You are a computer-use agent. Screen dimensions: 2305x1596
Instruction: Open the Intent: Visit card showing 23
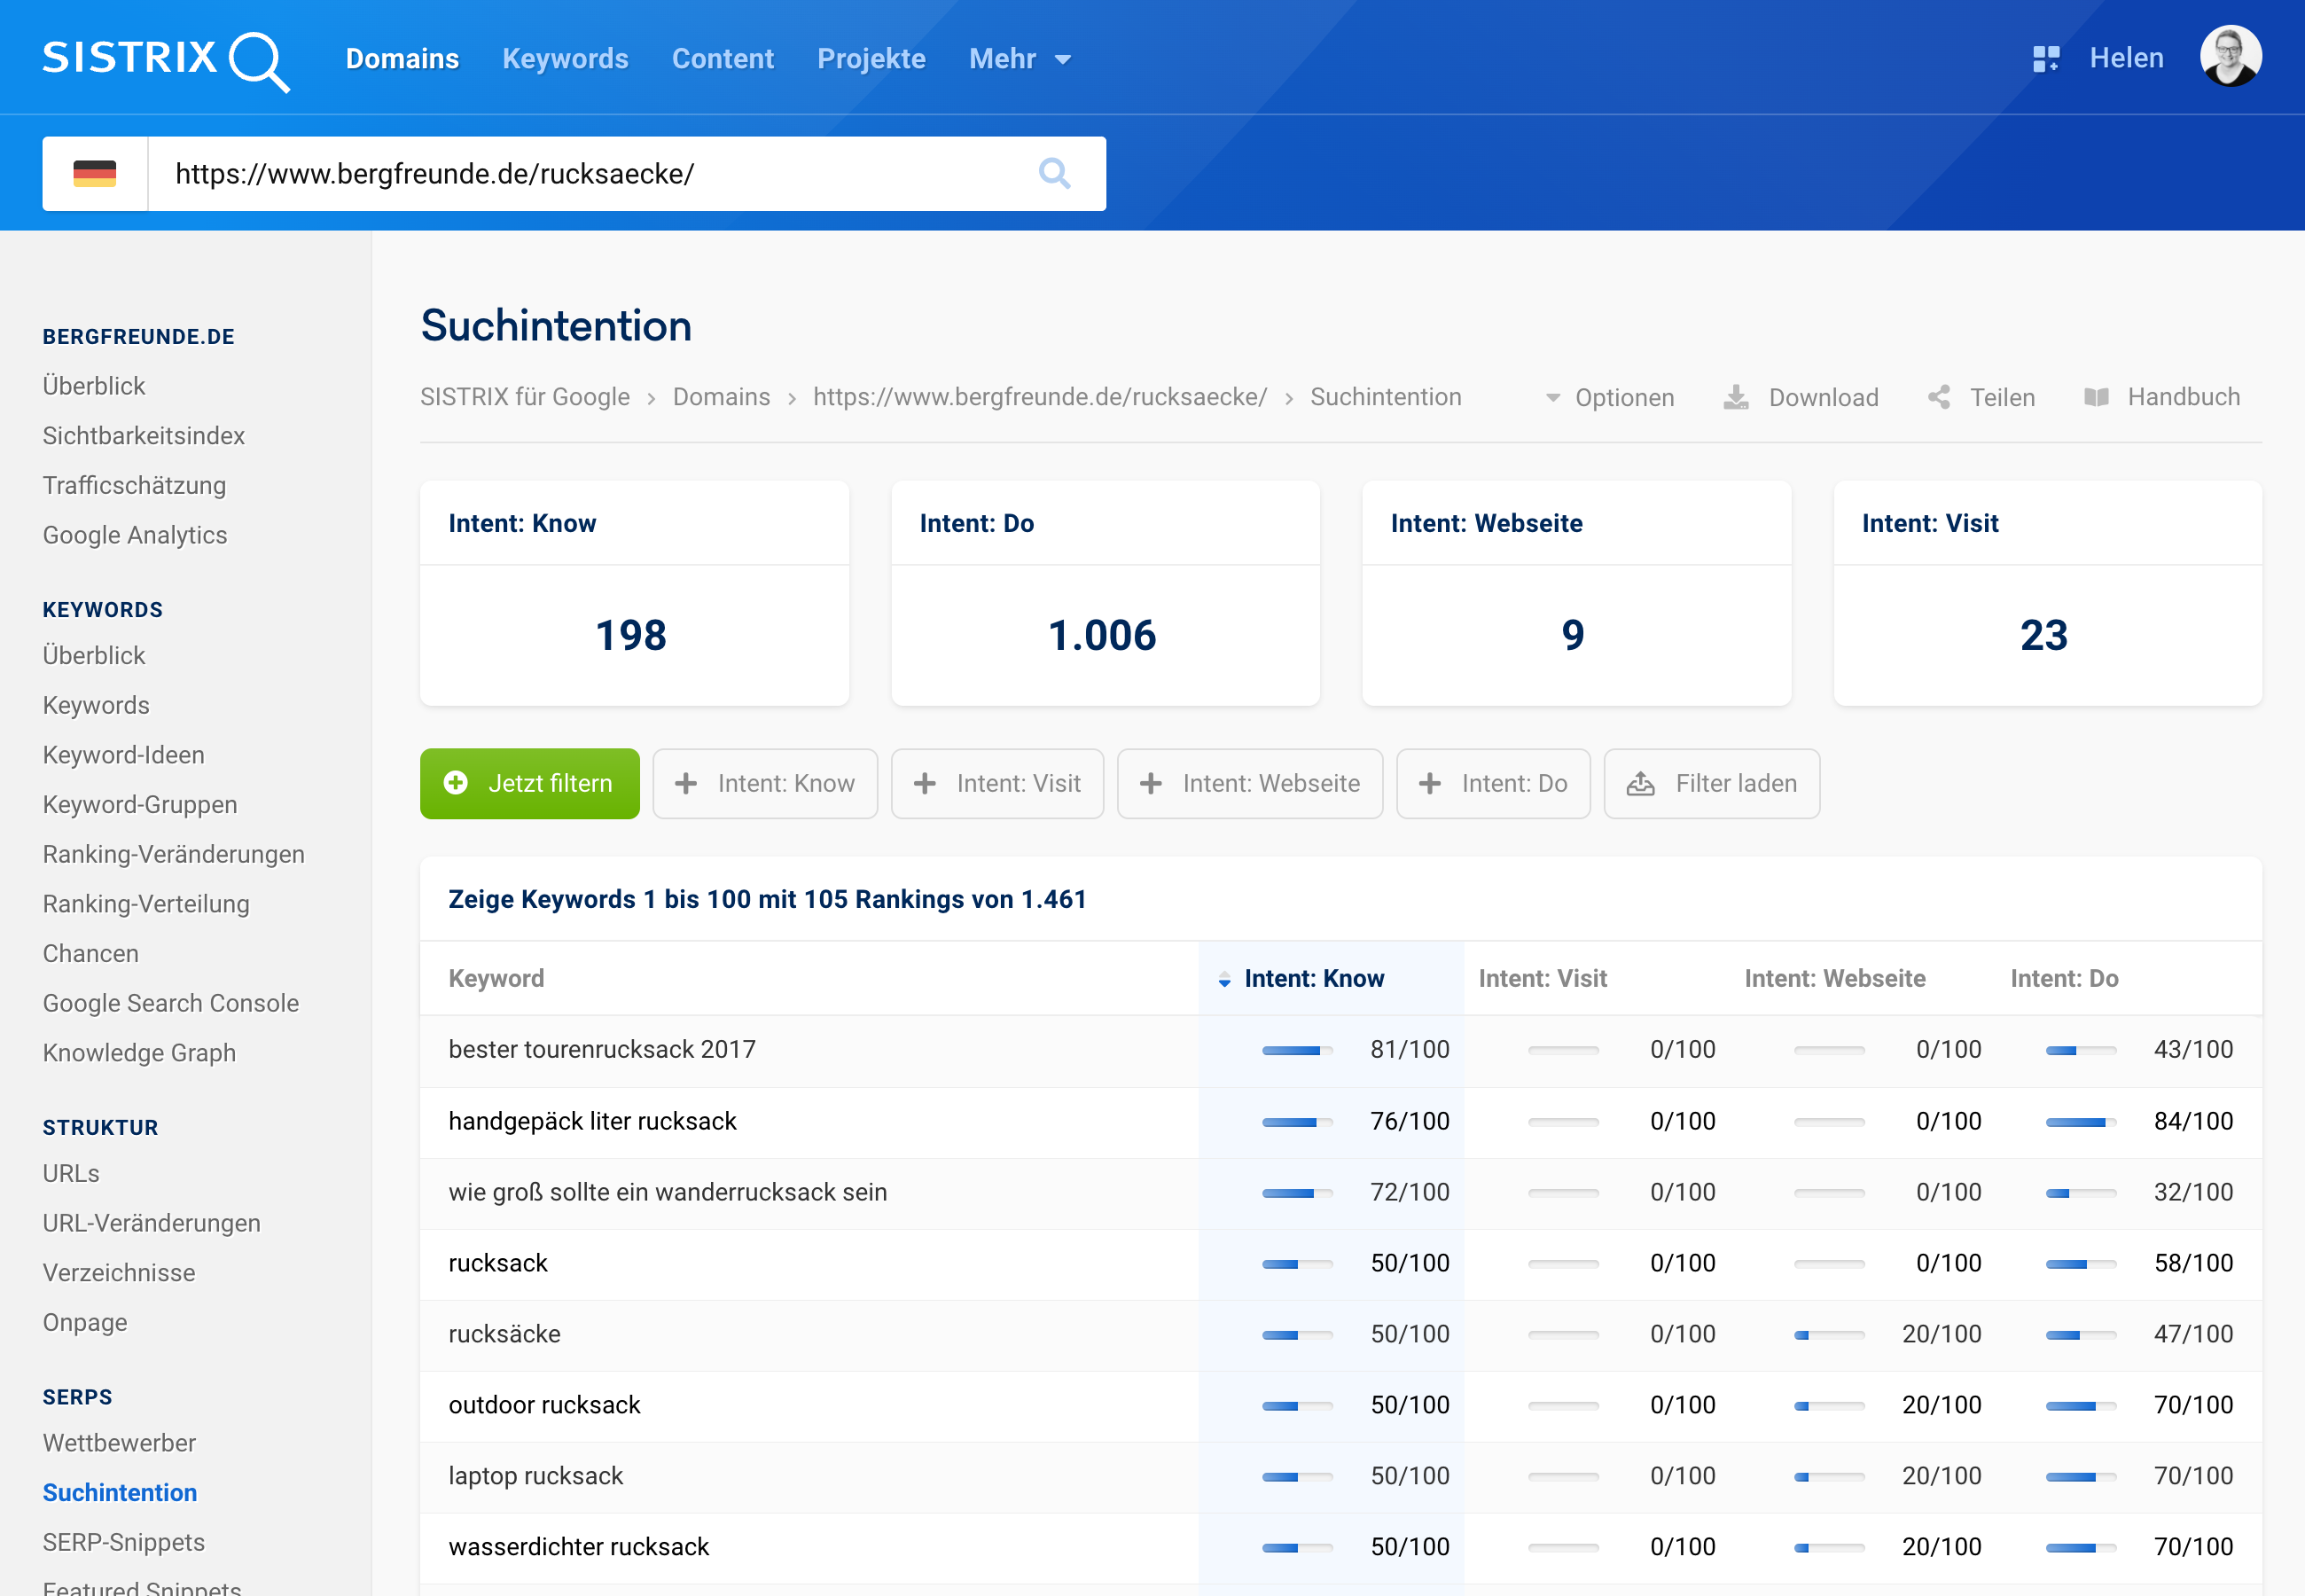(x=2047, y=594)
